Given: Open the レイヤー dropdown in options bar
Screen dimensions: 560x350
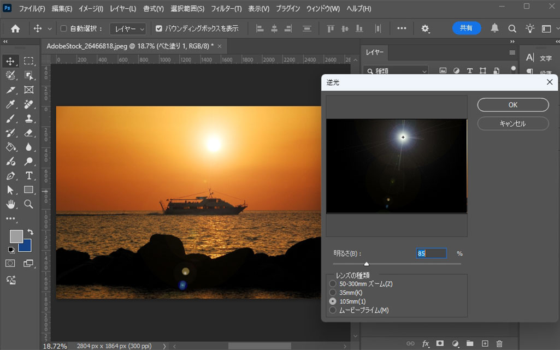Looking at the screenshot, I should pos(128,28).
